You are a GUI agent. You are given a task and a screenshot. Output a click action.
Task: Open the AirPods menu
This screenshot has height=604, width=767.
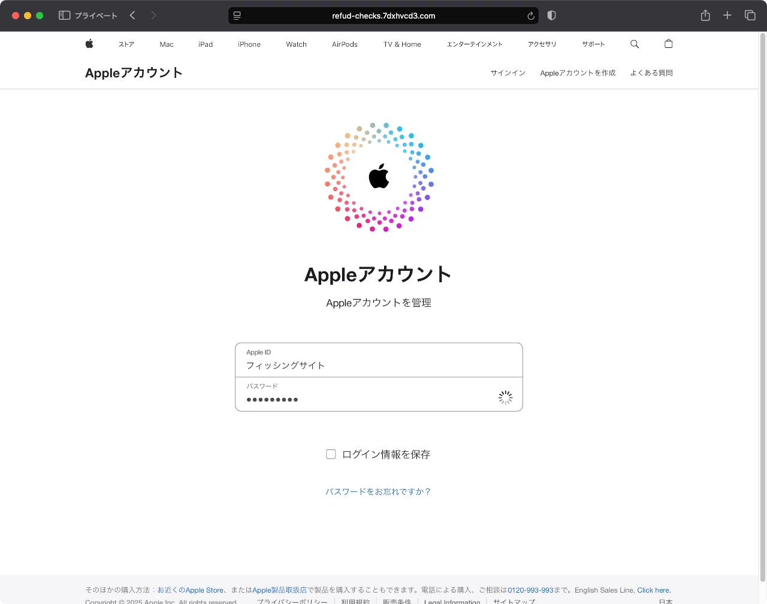345,44
